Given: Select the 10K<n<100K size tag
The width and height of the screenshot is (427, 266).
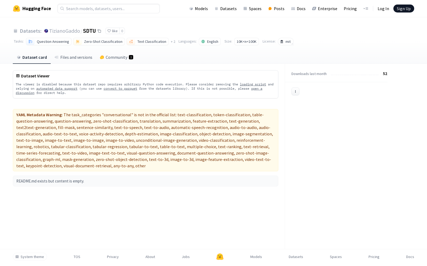Looking at the screenshot, I should [x=247, y=41].
